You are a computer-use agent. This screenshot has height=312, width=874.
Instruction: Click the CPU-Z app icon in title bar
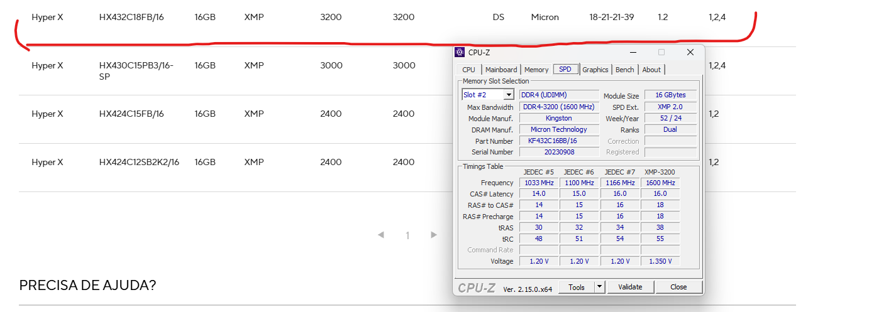460,52
